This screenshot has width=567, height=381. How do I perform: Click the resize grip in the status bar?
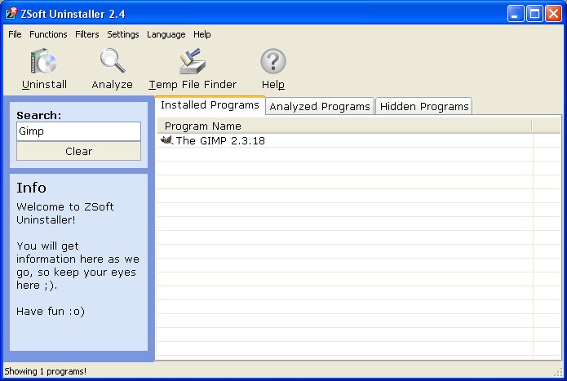(559, 372)
